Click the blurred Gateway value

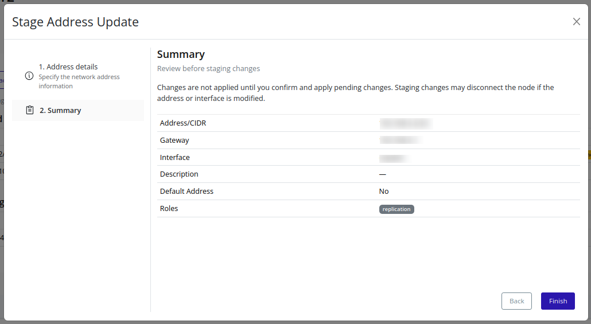coord(401,140)
